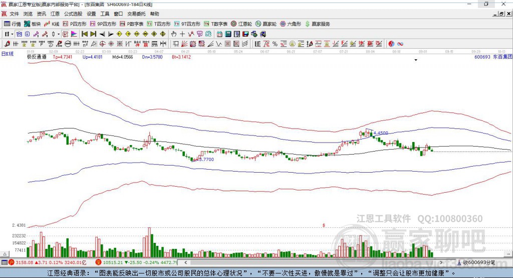Click the 收600693分笔 status item
The image size is (513, 278).
pyautogui.click(x=476, y=262)
